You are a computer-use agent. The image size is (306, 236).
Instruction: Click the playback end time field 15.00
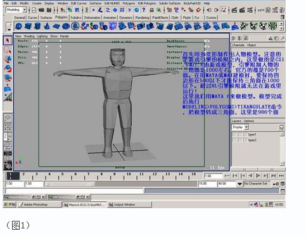pyautogui.click(x=207, y=183)
